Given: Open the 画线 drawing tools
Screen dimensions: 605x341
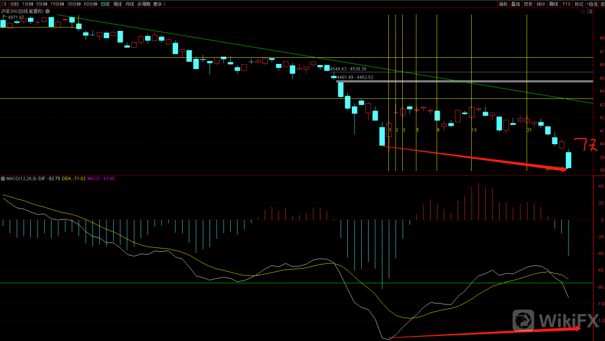Looking at the screenshot, I should 554,4.
